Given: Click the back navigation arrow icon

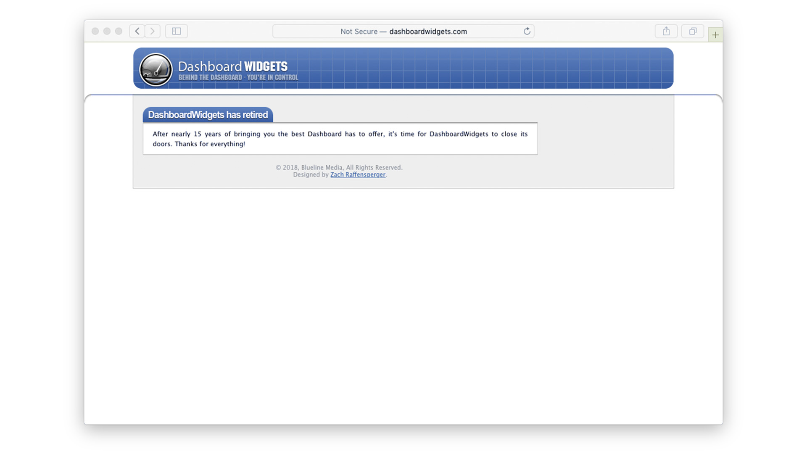Looking at the screenshot, I should pyautogui.click(x=137, y=31).
